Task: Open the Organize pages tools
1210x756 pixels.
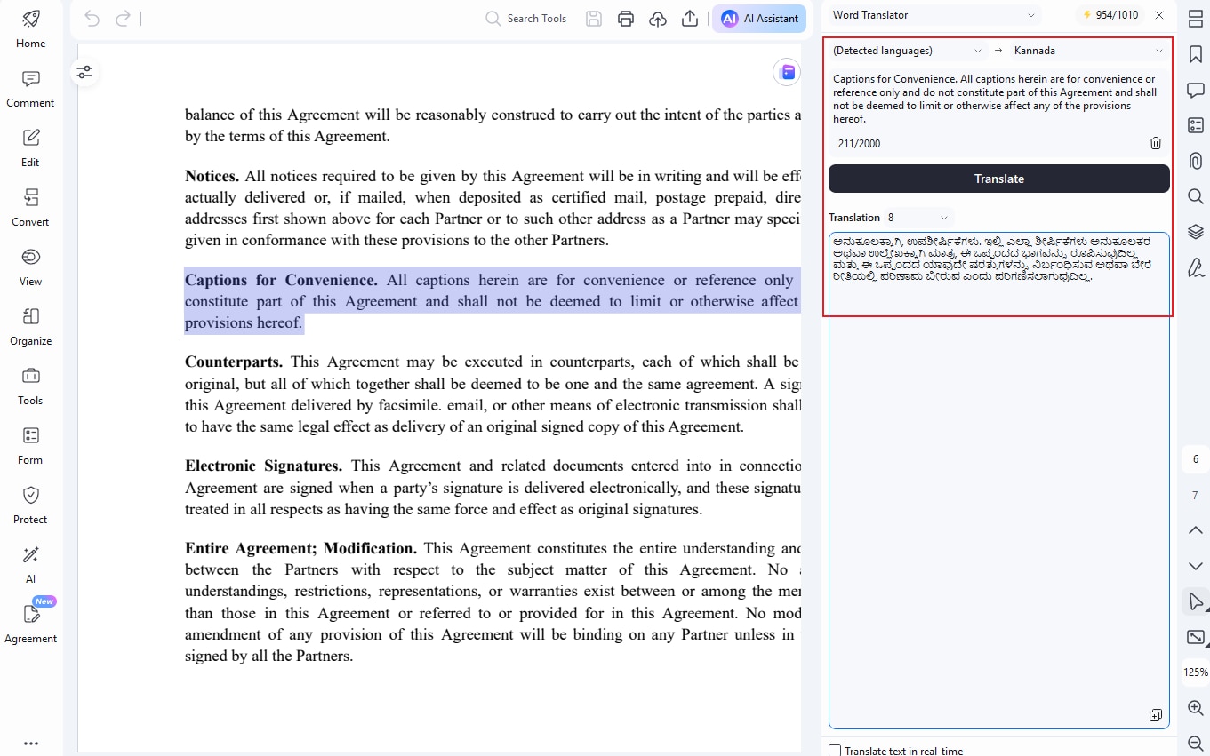Action: (30, 327)
